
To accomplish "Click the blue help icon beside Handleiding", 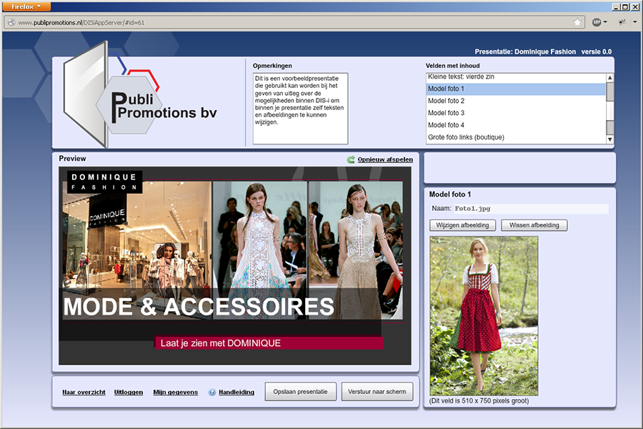I will [212, 393].
